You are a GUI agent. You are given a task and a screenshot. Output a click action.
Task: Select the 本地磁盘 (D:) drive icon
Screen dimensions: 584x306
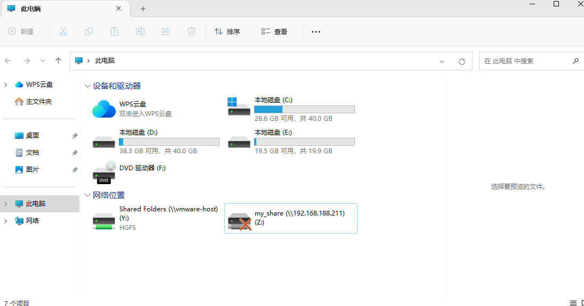coord(104,142)
